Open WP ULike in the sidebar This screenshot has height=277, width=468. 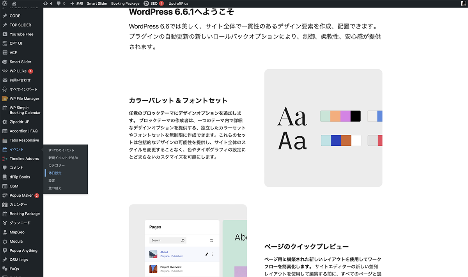[x=18, y=71]
